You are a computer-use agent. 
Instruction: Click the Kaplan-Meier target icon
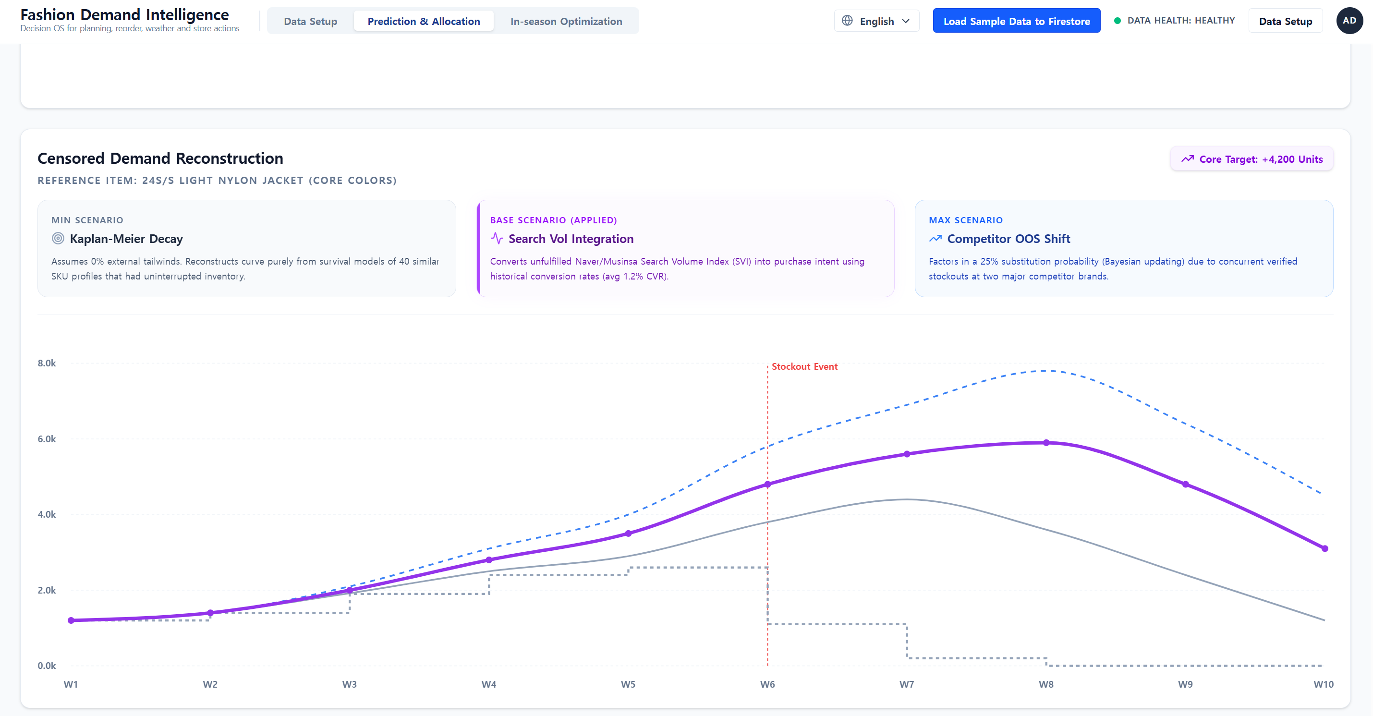pos(58,238)
